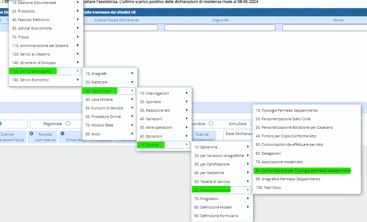
Task: Choose Testi Docx menu entry
Action: (268, 188)
